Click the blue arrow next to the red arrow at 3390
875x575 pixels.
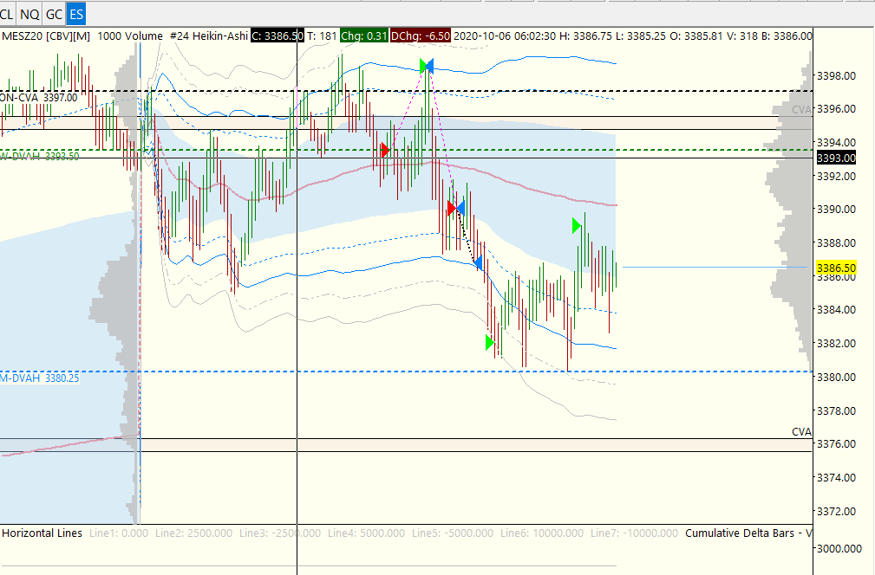click(460, 209)
